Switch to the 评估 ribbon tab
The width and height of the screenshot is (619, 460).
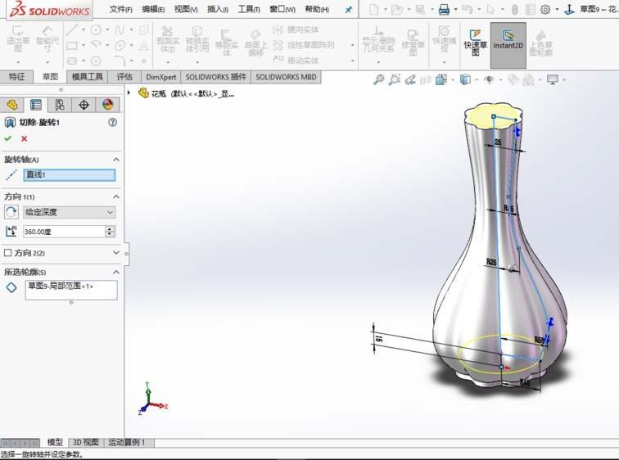click(x=124, y=77)
